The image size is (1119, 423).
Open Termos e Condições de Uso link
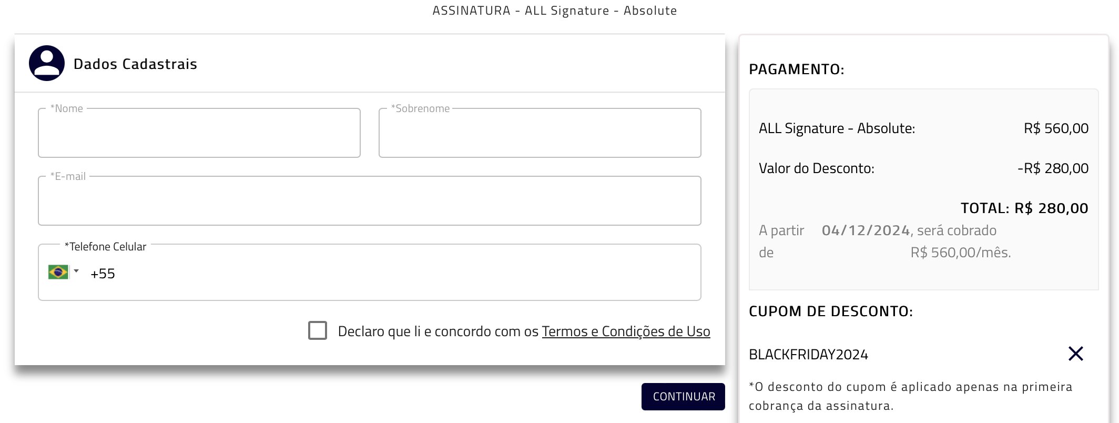[626, 331]
